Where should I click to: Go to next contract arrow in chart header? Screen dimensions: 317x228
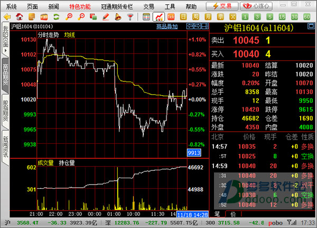(197, 26)
